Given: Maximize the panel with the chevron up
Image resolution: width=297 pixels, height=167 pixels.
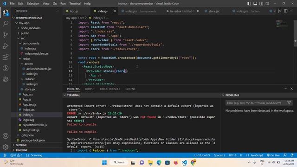Looking at the screenshot, I should pyautogui.click(x=285, y=89).
